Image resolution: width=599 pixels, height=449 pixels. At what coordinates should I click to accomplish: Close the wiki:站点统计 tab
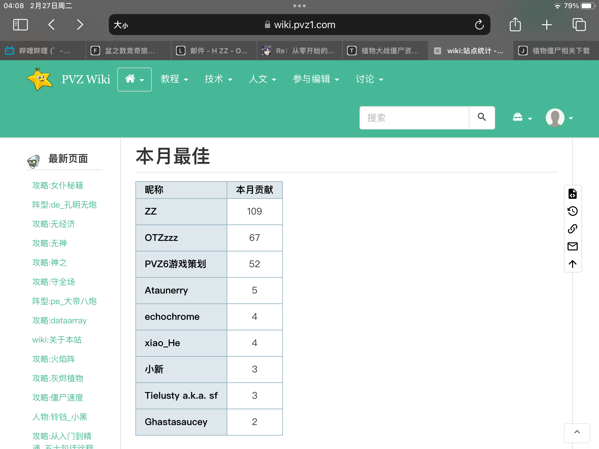(x=437, y=51)
